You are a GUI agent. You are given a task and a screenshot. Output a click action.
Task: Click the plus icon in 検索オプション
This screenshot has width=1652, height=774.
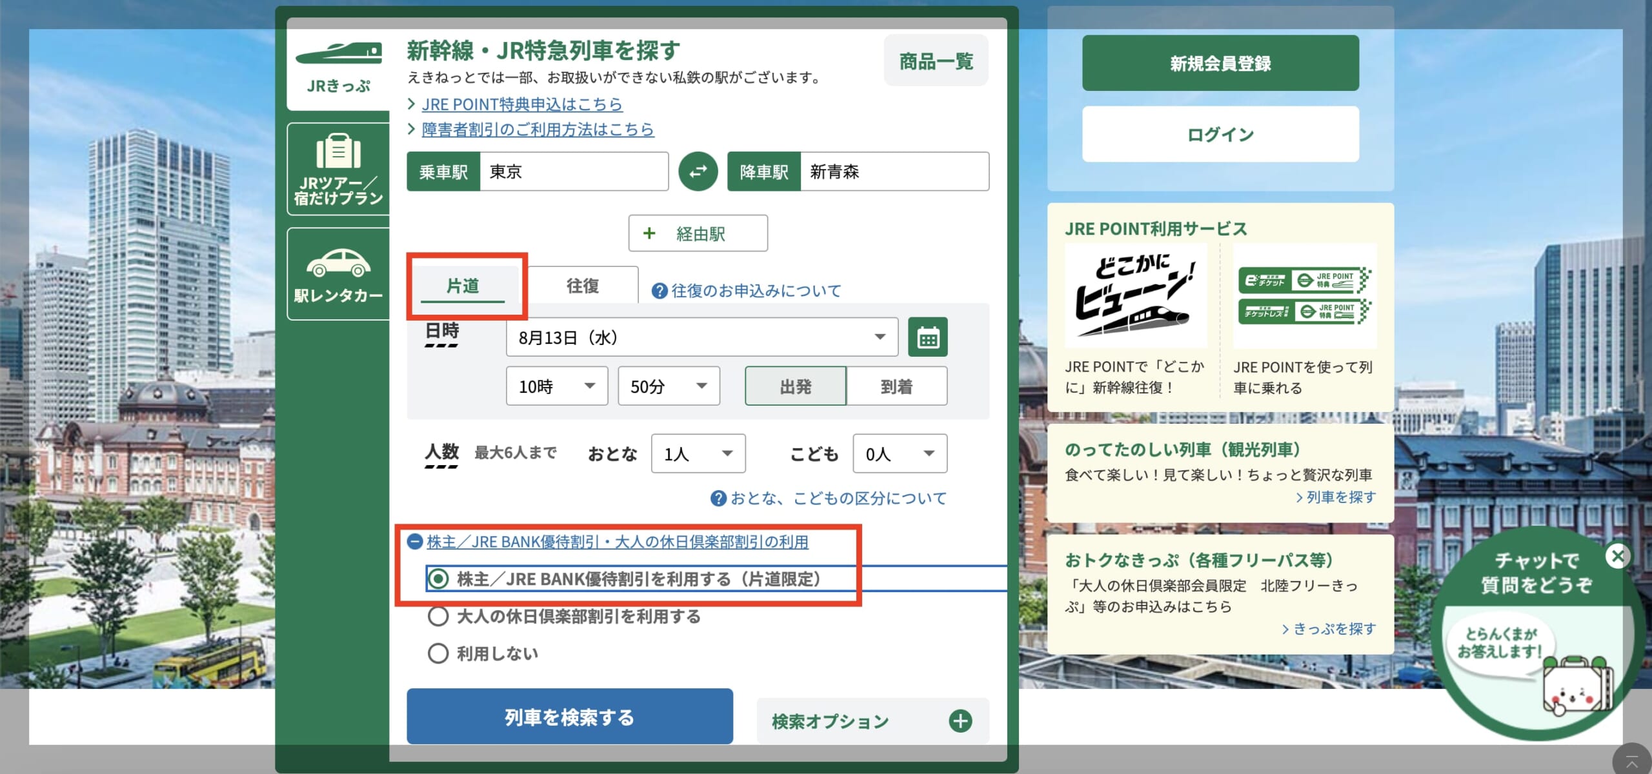click(x=960, y=720)
